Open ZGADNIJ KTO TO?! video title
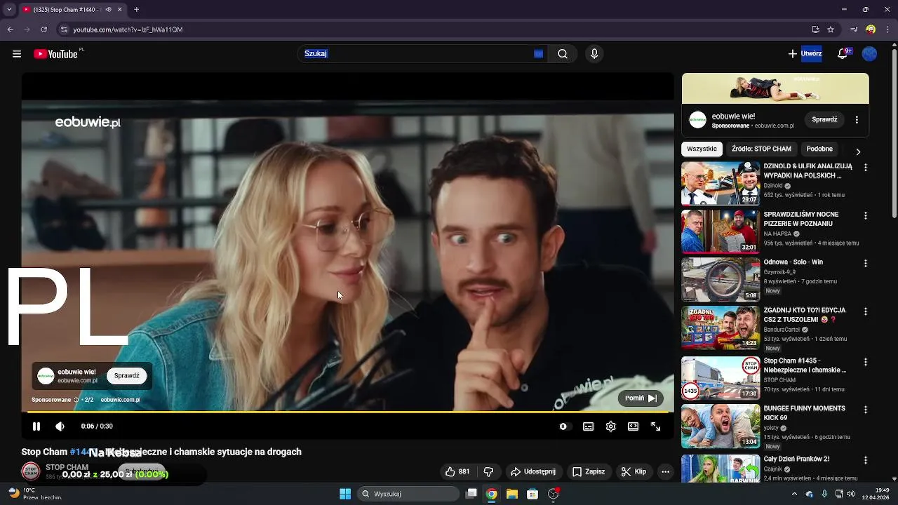The width and height of the screenshot is (898, 505). [805, 314]
